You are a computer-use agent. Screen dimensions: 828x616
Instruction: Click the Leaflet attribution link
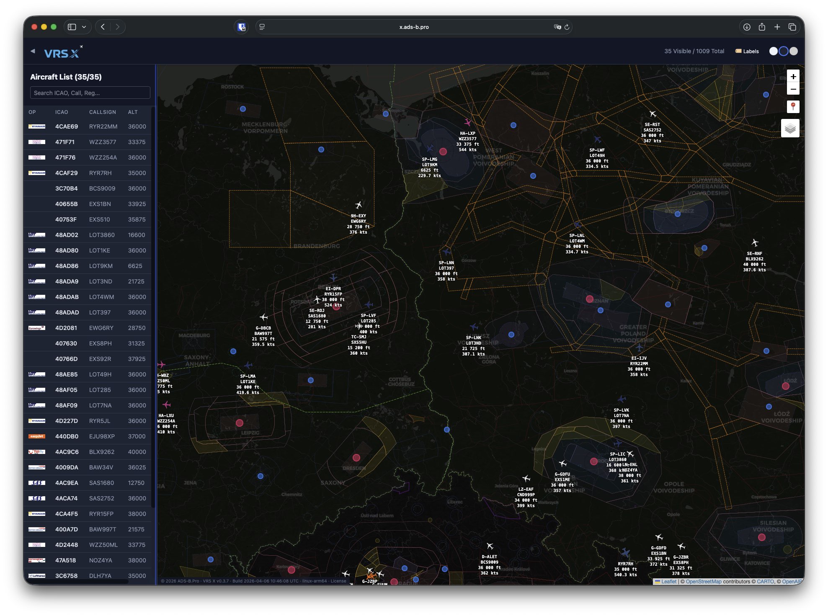tap(668, 581)
